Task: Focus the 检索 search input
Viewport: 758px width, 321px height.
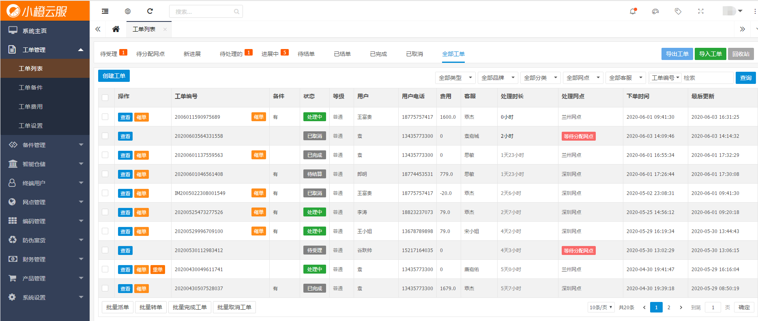Action: coord(707,78)
